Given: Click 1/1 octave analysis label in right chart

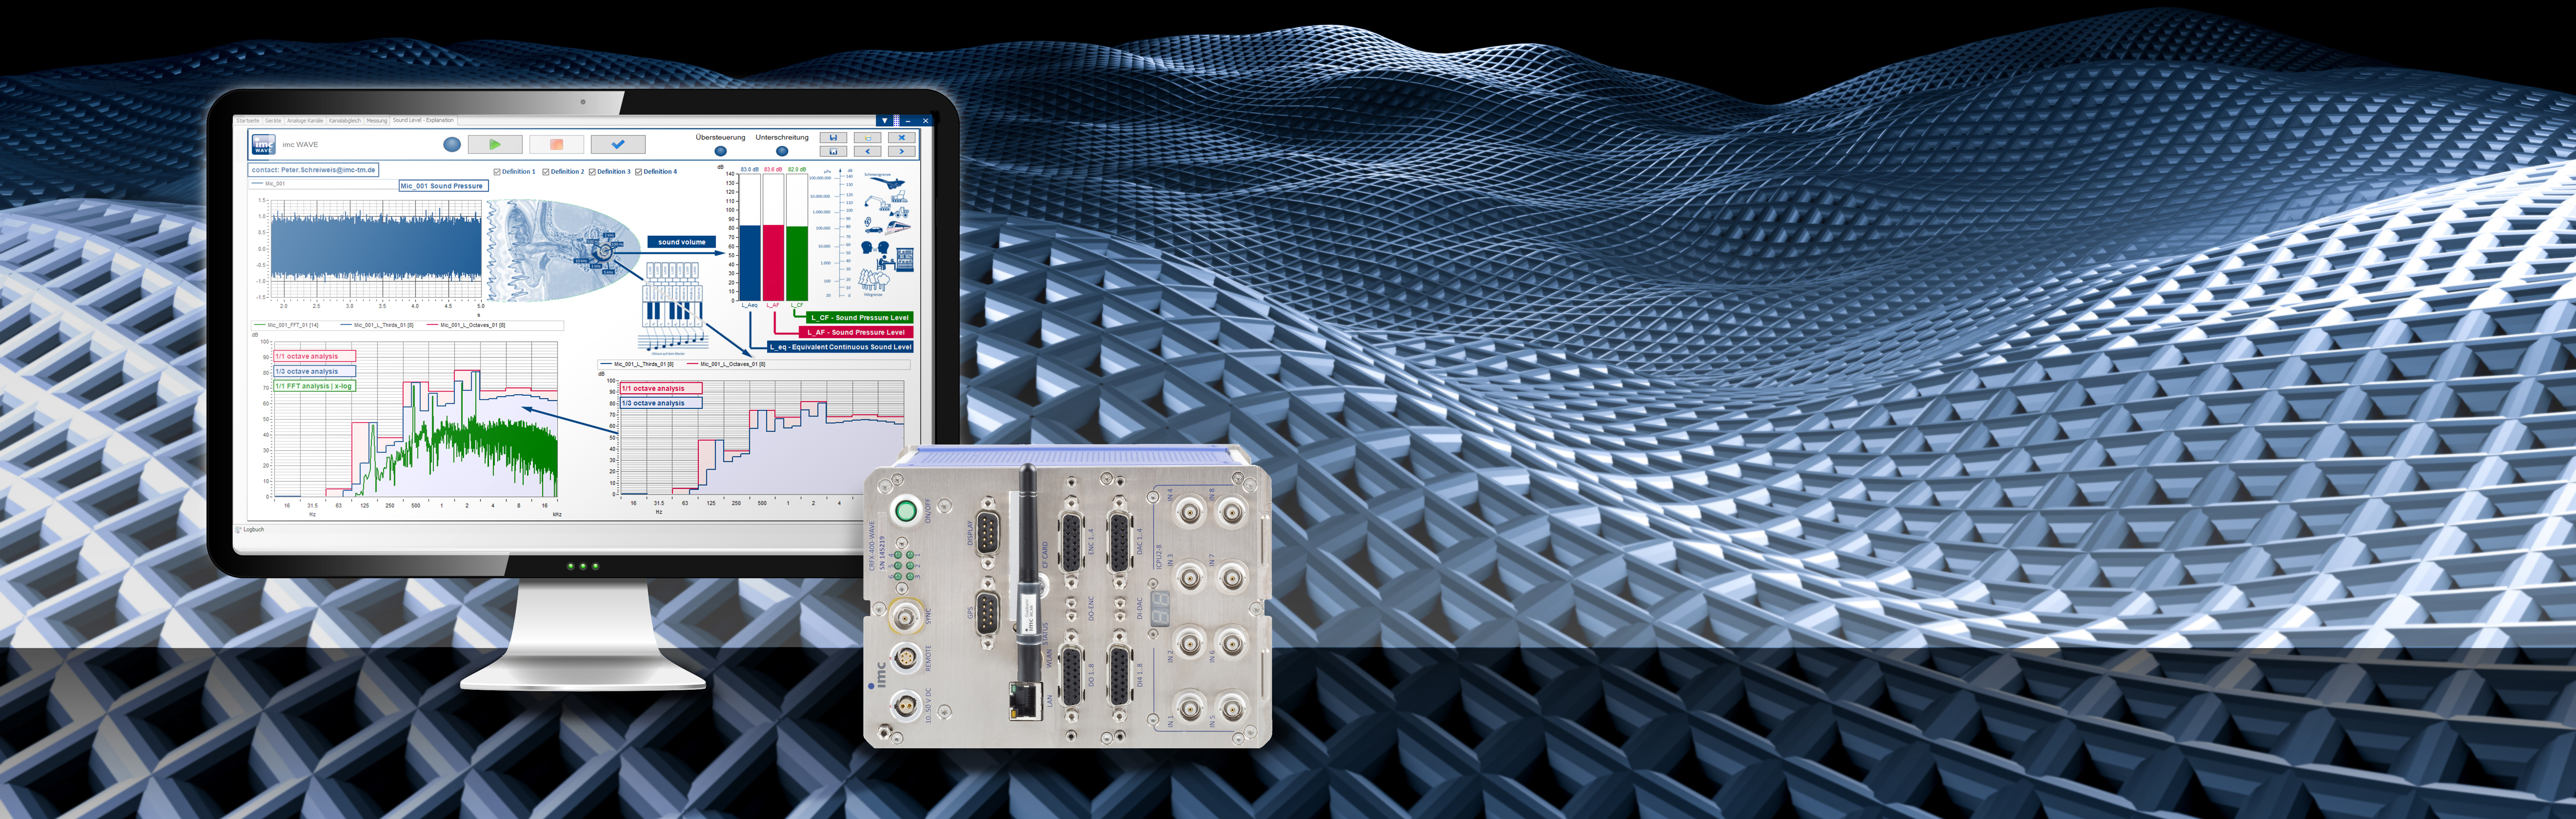Looking at the screenshot, I should click(661, 388).
